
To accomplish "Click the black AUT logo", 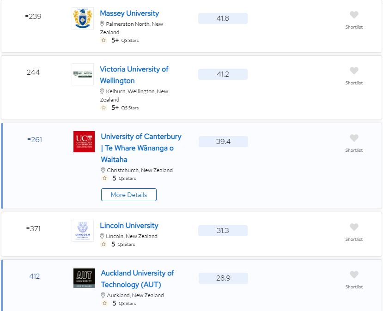I will (84, 278).
